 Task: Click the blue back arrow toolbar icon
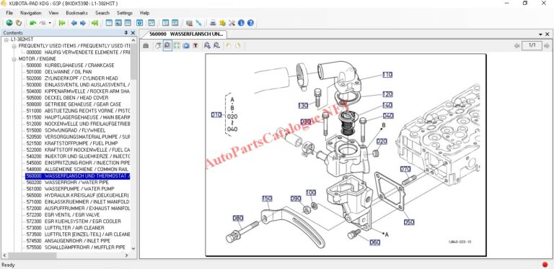pos(74,23)
